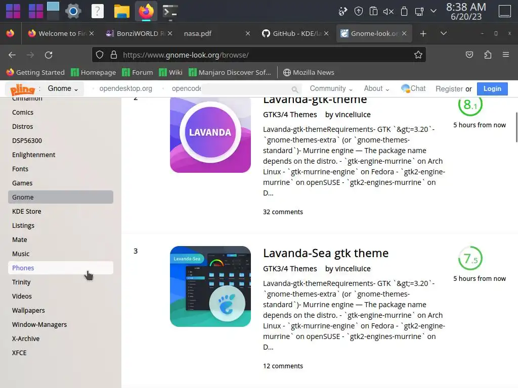Open the updates shield tray icon

[359, 12]
